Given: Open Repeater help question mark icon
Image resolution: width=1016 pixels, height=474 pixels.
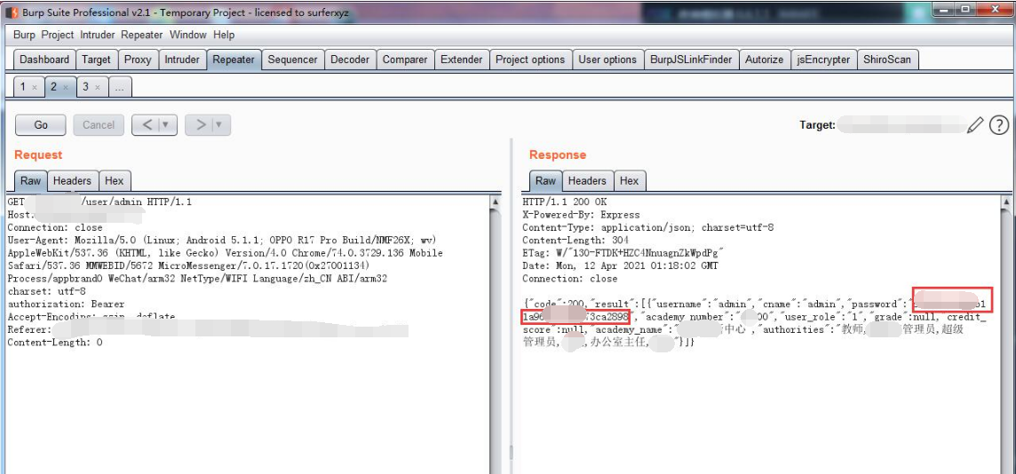Looking at the screenshot, I should point(999,125).
